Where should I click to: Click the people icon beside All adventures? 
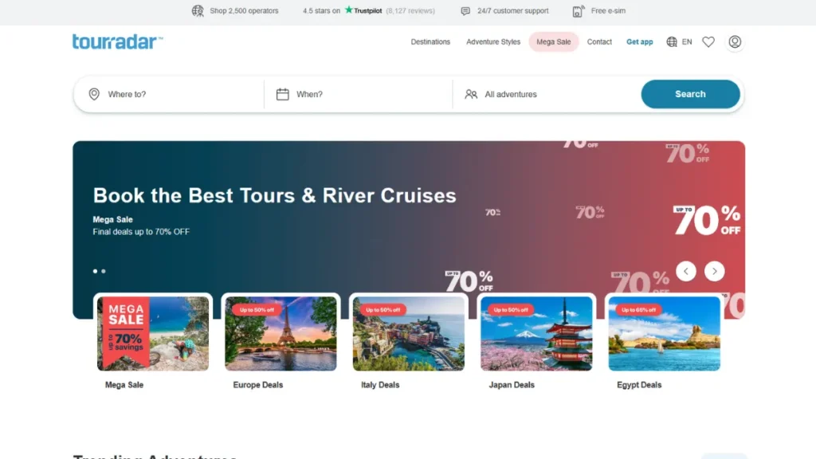(471, 94)
